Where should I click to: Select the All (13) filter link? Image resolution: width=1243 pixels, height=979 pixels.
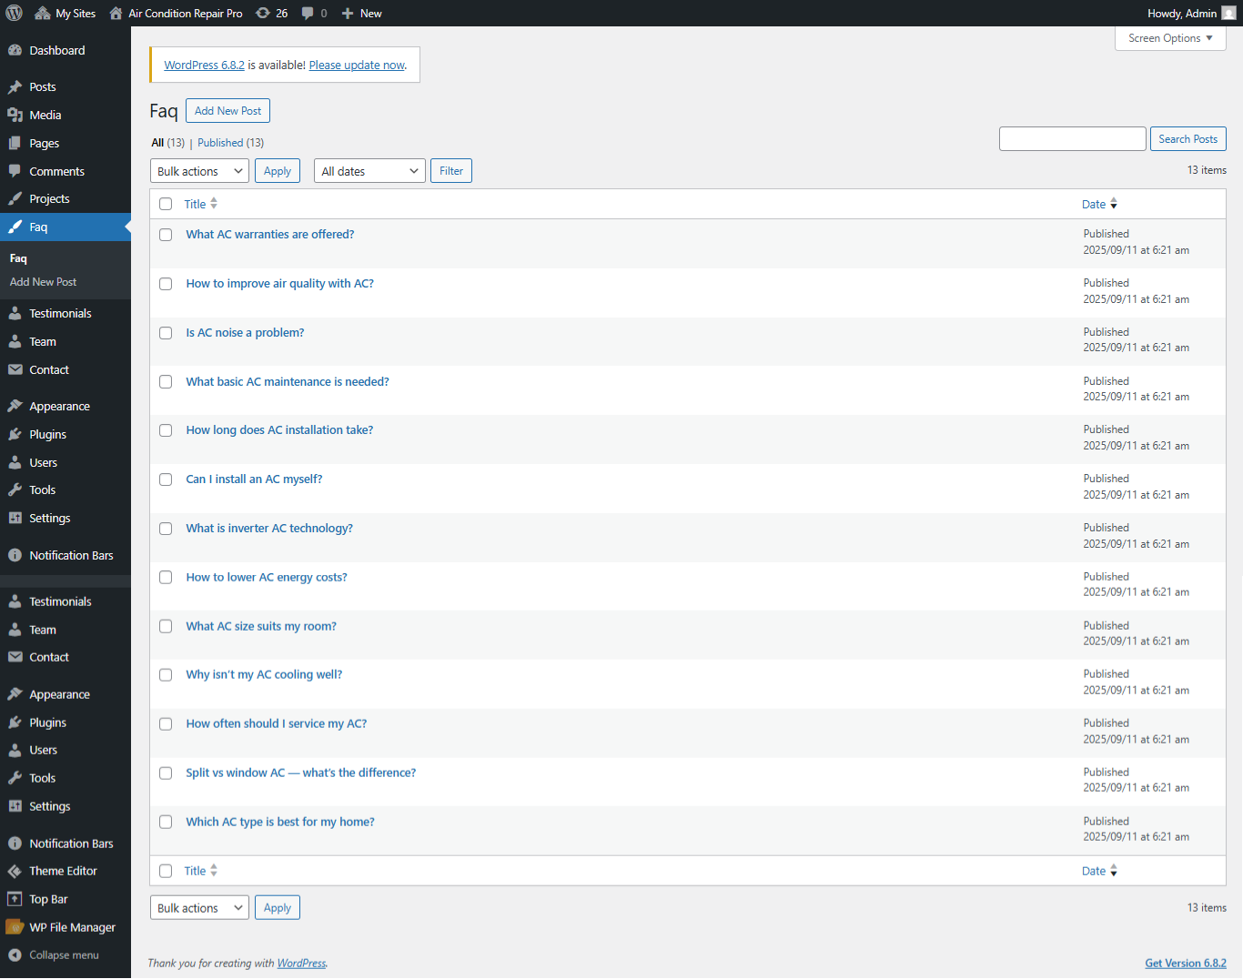(x=168, y=143)
